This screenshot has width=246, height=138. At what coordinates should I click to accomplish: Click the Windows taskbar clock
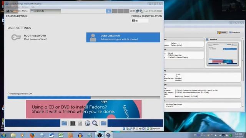point(239,135)
